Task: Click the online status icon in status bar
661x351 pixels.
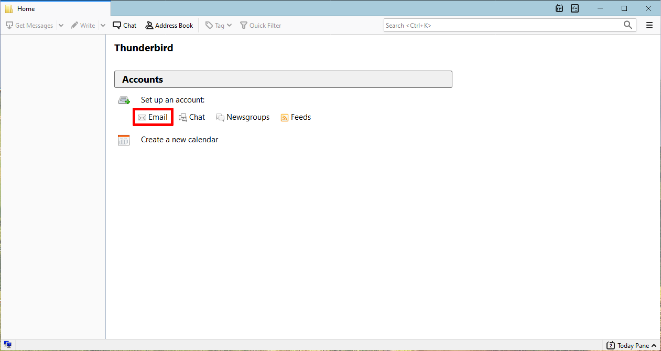Action: [x=8, y=345]
